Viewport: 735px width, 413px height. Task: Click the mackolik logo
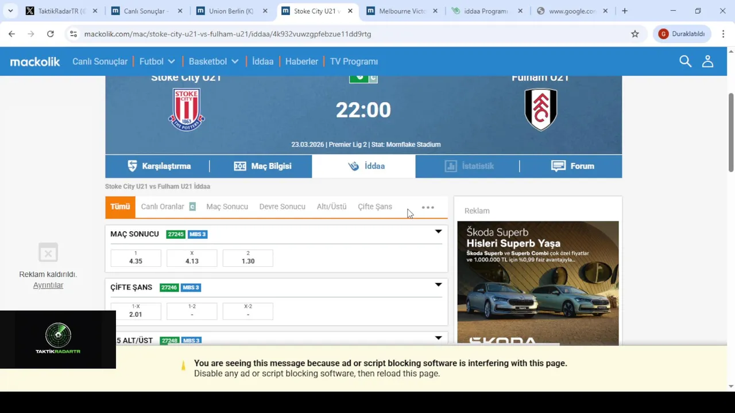point(35,61)
